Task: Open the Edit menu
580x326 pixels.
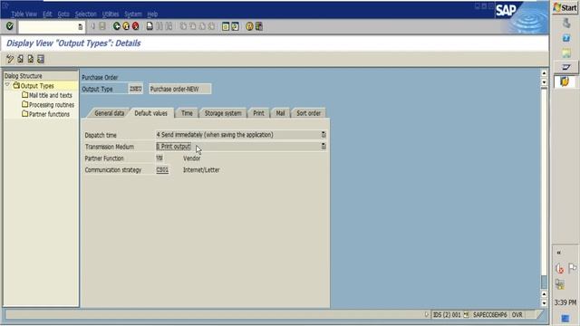Action: click(x=47, y=14)
